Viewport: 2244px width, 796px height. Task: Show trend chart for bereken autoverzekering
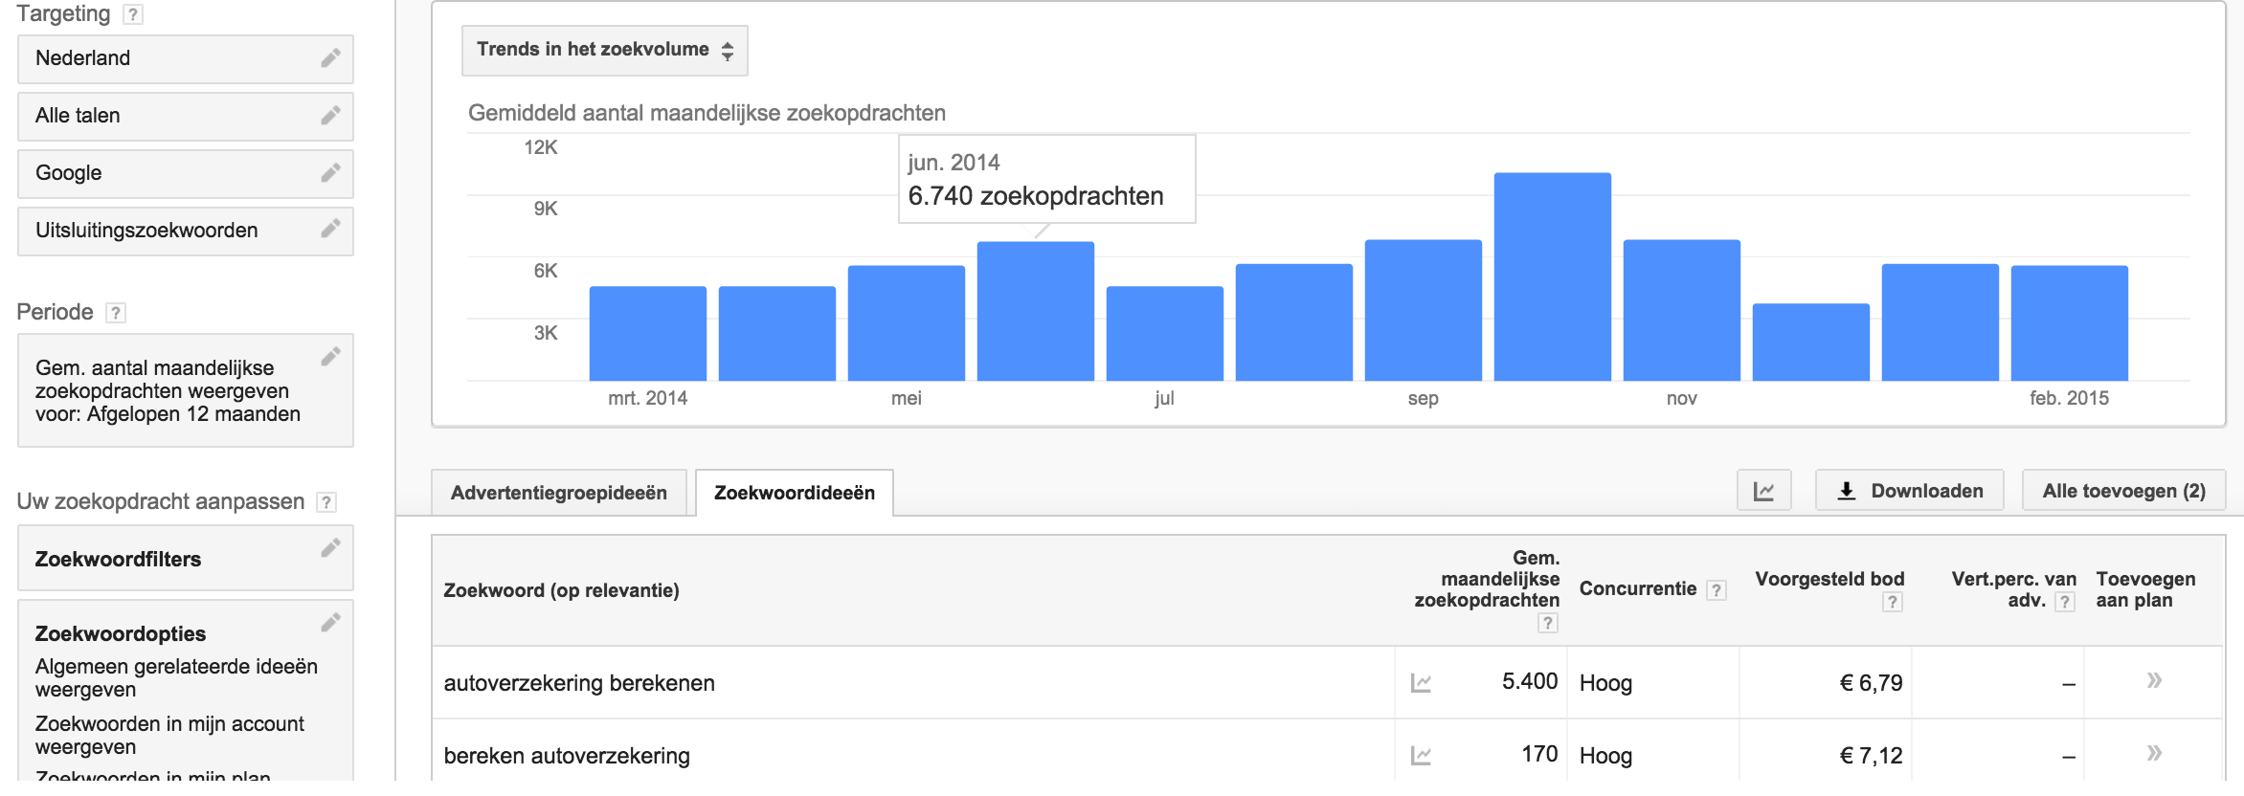1421,756
